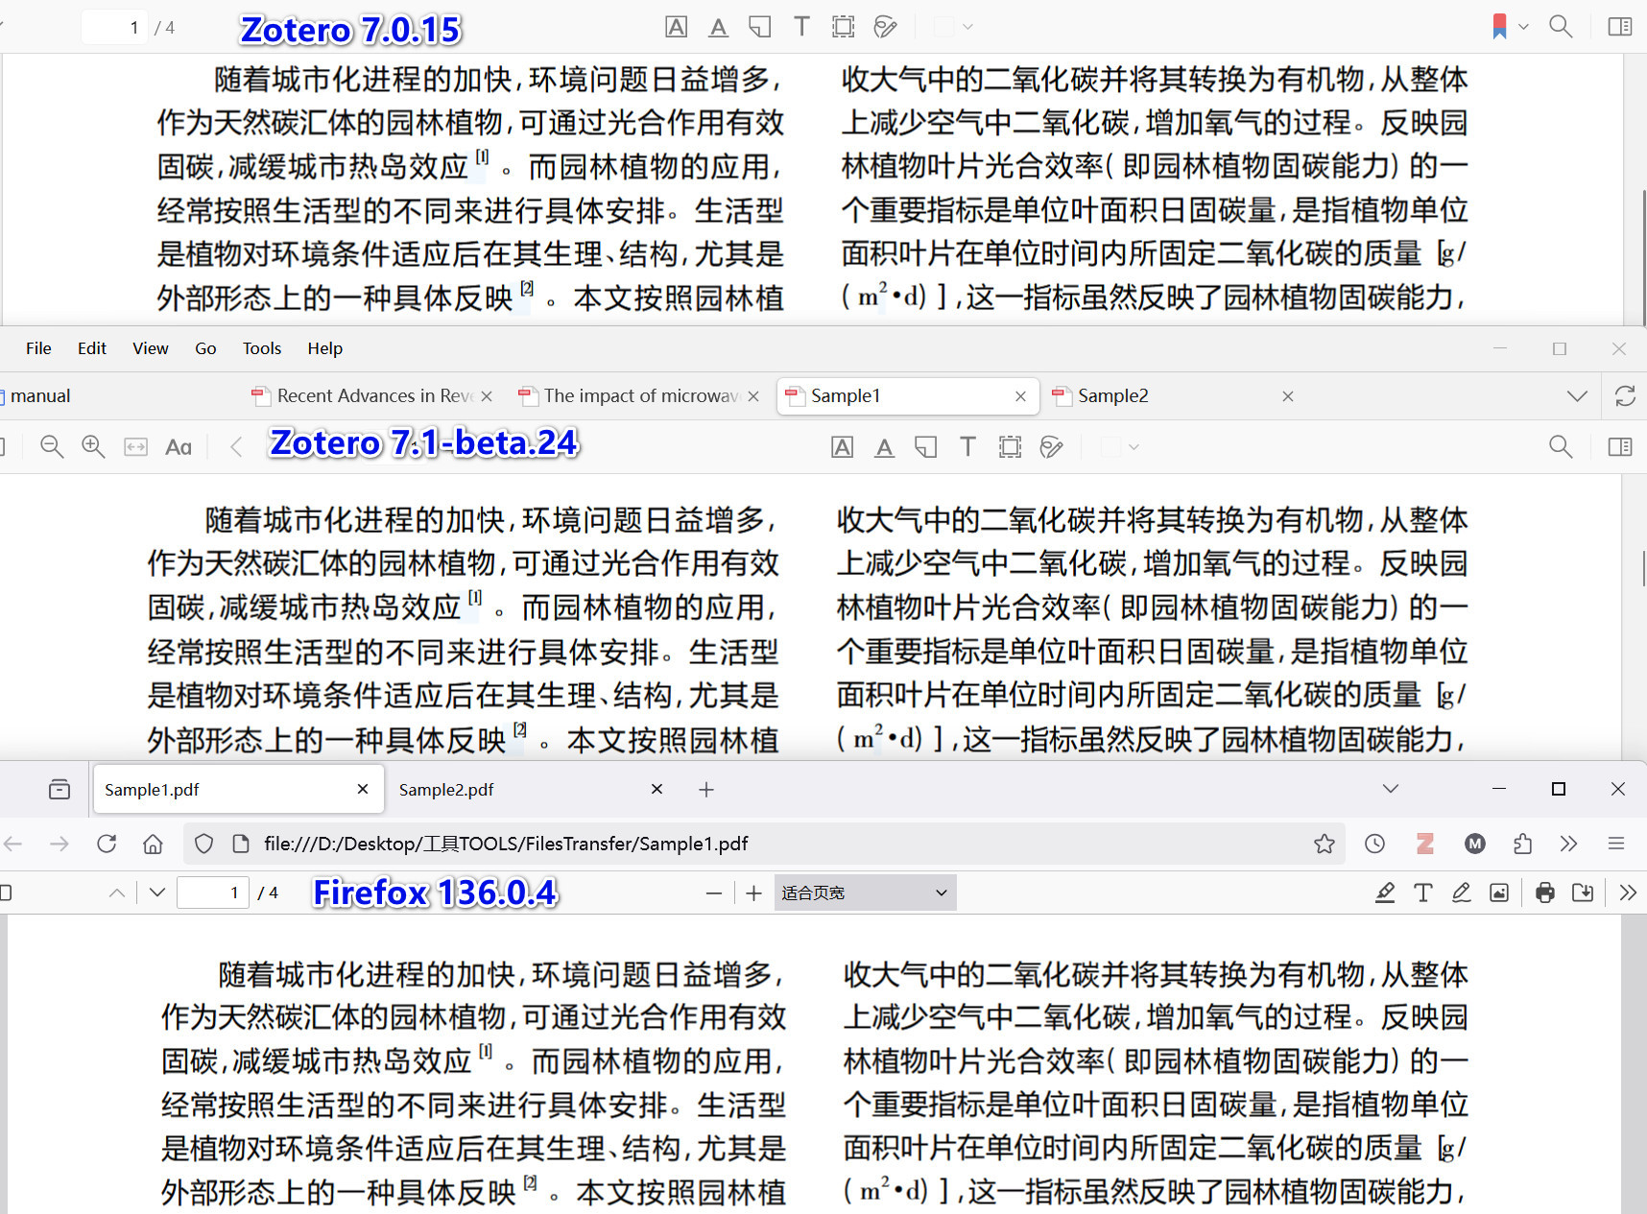Open the Go menu
The width and height of the screenshot is (1647, 1214).
[205, 348]
